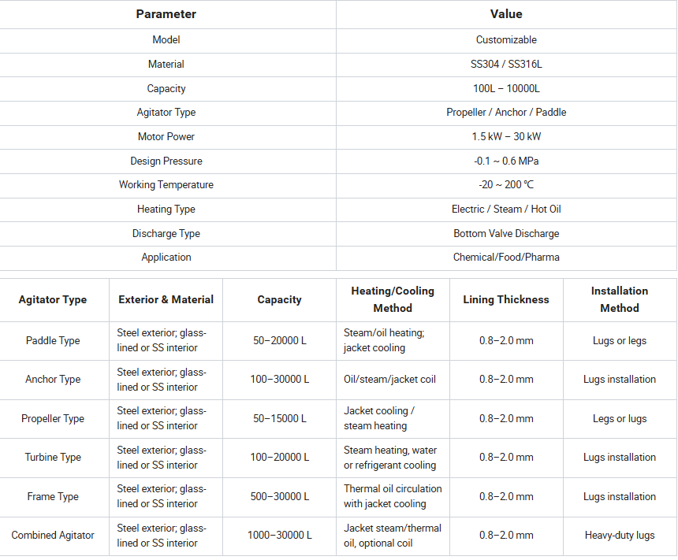This screenshot has height=560, width=678.
Task: Click the Parameter column header
Action: [x=166, y=14]
